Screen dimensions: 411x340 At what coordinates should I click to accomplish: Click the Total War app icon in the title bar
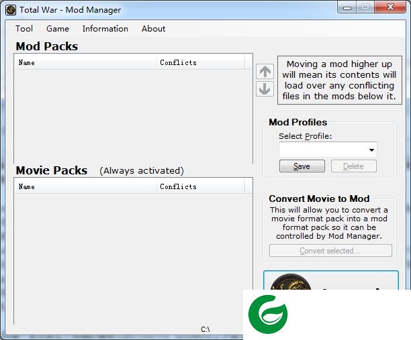point(11,10)
